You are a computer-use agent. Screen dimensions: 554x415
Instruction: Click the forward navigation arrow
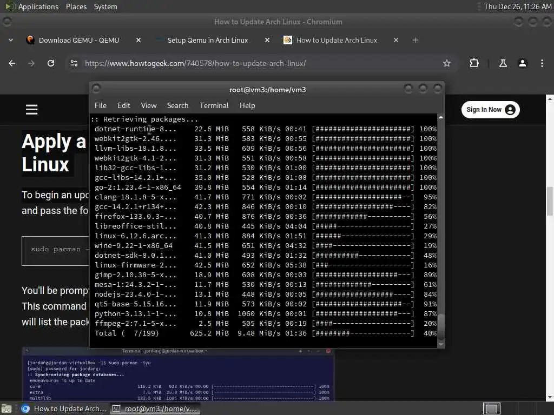click(x=31, y=63)
